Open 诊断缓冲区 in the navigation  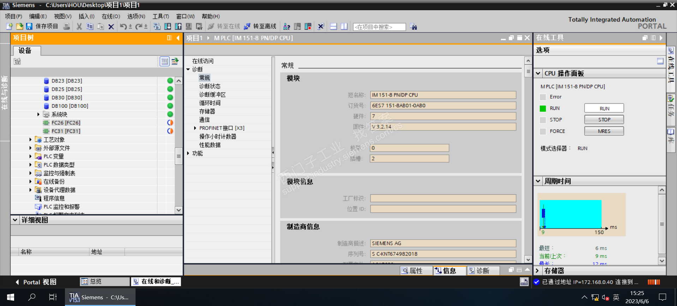point(212,94)
